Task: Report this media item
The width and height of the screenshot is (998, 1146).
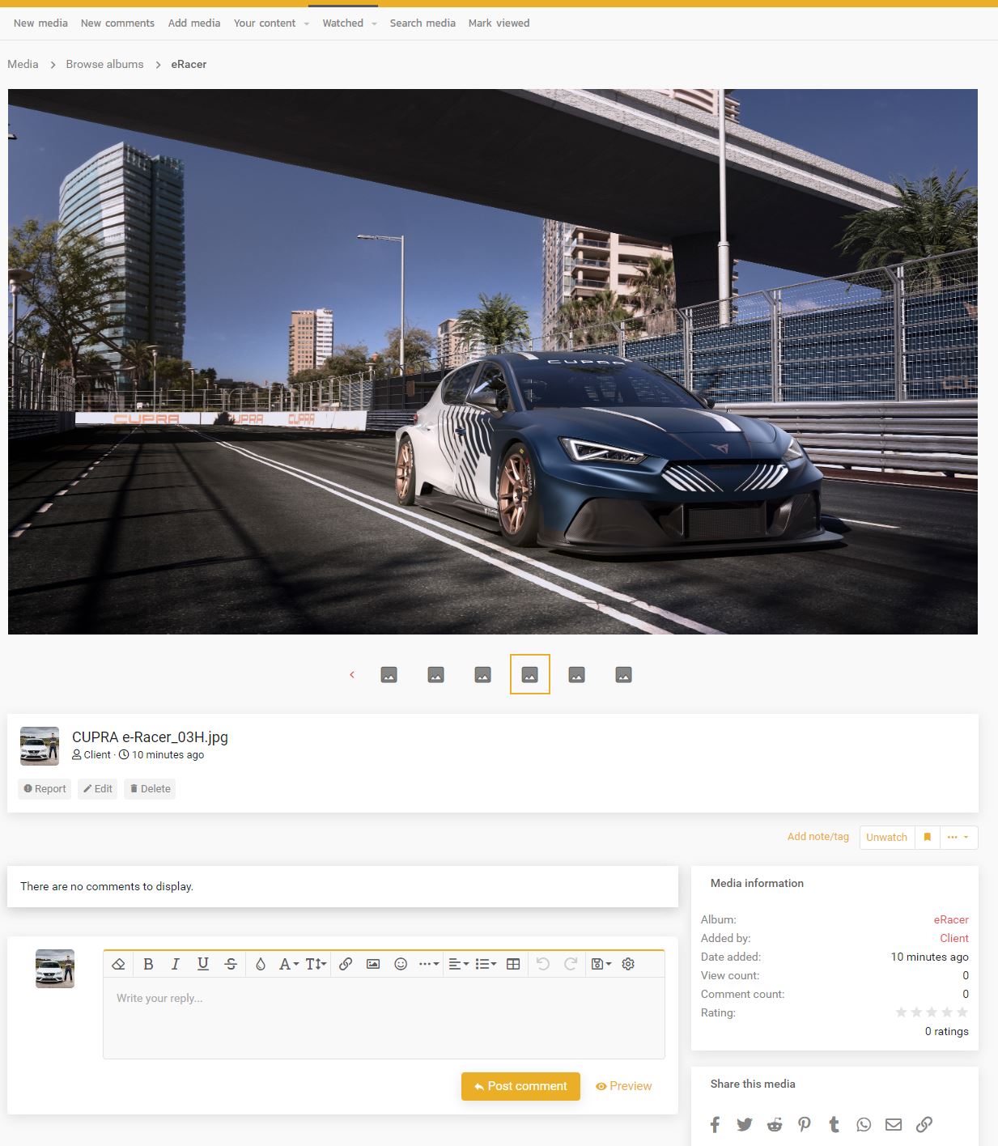Action: (x=45, y=789)
